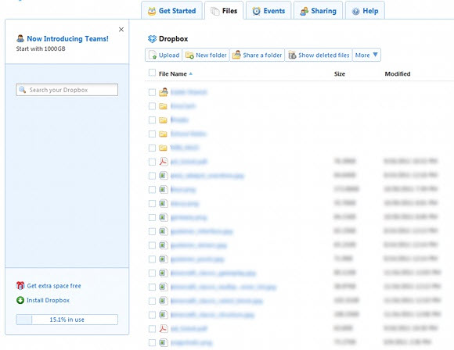Open the Sharing tab
The height and width of the screenshot is (350, 454).
point(319,11)
